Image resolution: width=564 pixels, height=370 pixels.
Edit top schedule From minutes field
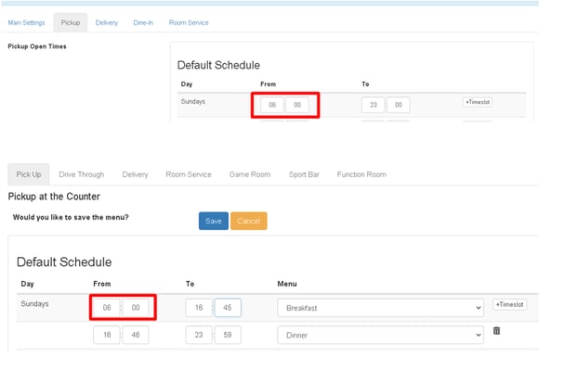pyautogui.click(x=297, y=105)
